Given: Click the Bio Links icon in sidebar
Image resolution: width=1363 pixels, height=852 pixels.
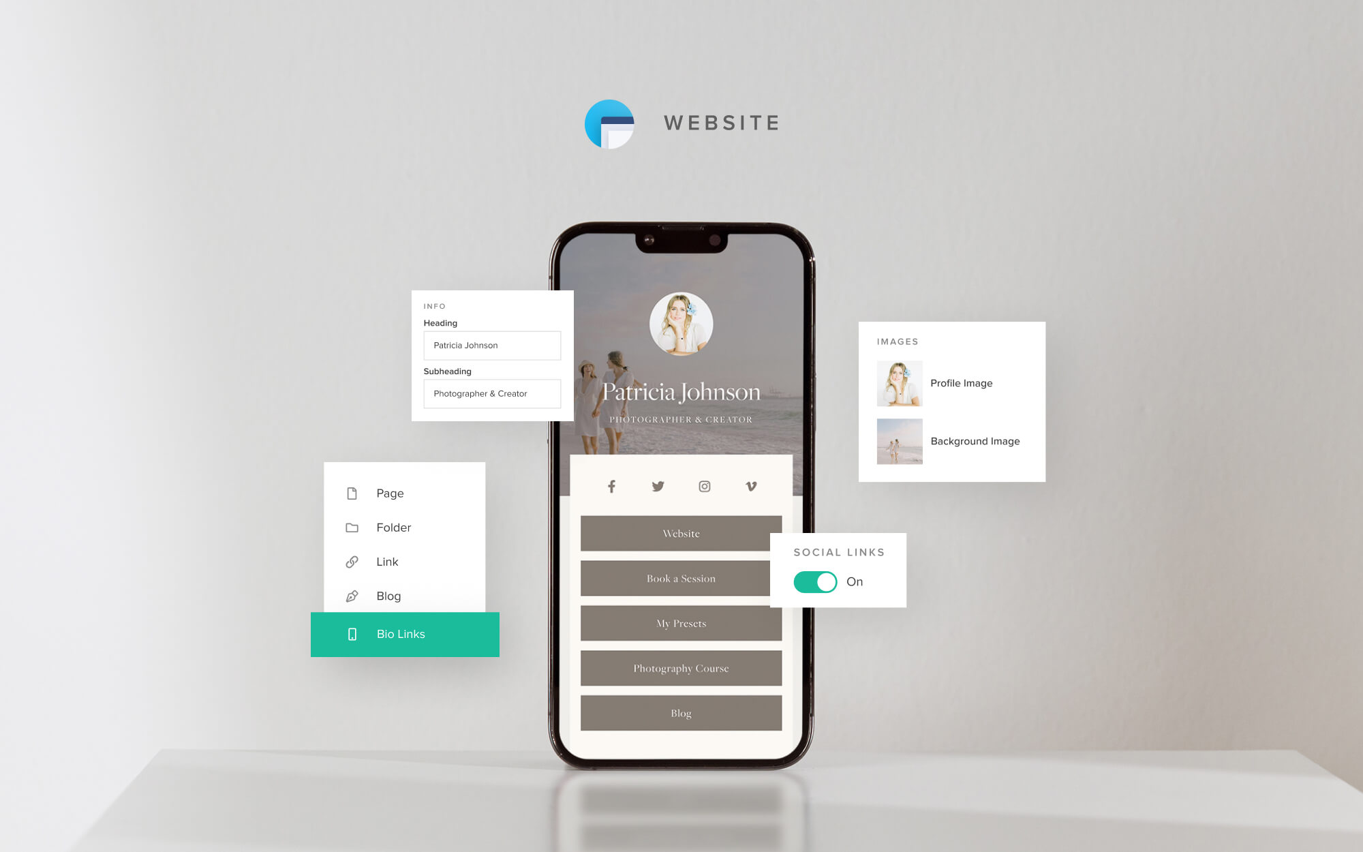Looking at the screenshot, I should coord(351,633).
